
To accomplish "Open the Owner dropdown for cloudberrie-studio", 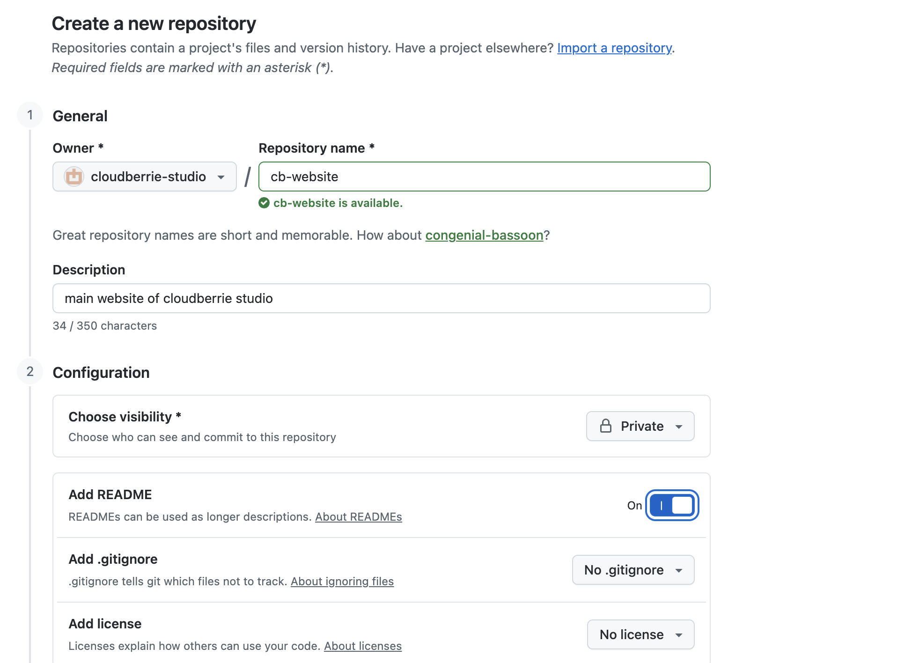I will [x=145, y=177].
